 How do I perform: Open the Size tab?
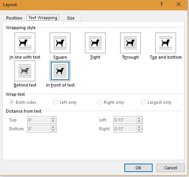[x=71, y=18]
